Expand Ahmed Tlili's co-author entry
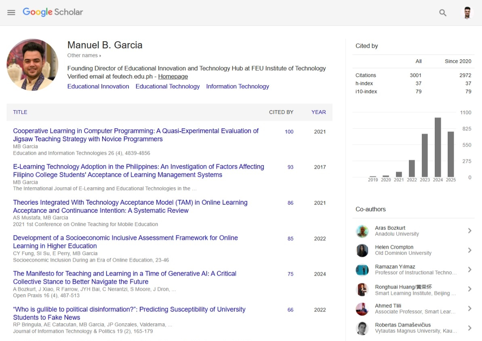 point(469,308)
